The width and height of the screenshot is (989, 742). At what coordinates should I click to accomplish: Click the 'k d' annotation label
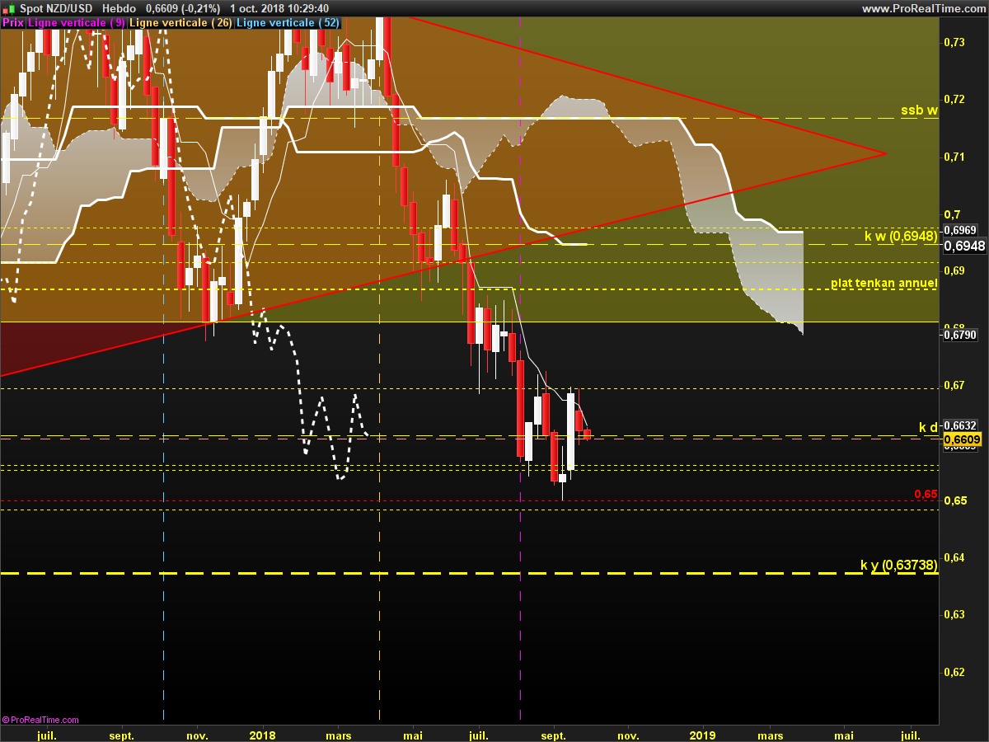929,427
